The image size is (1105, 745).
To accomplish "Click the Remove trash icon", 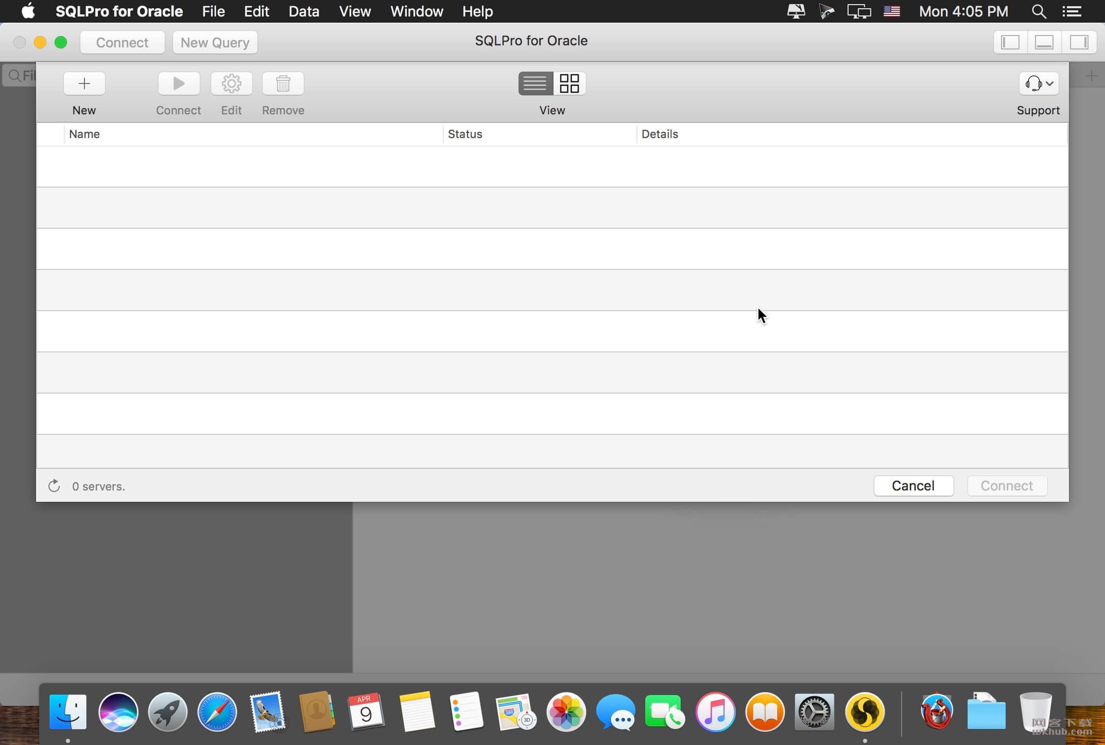I will pos(283,83).
